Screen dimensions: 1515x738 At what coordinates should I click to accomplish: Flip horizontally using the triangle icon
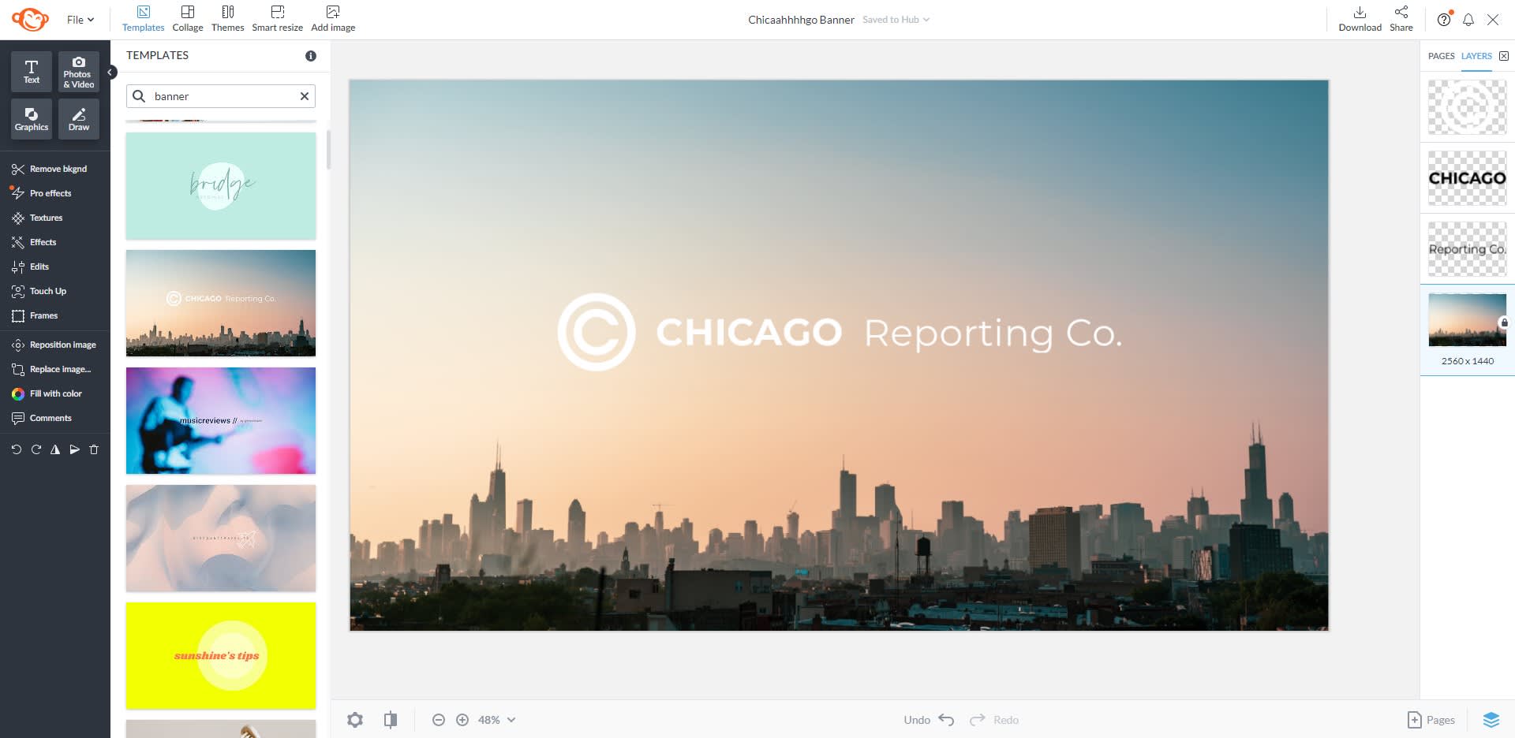[55, 449]
